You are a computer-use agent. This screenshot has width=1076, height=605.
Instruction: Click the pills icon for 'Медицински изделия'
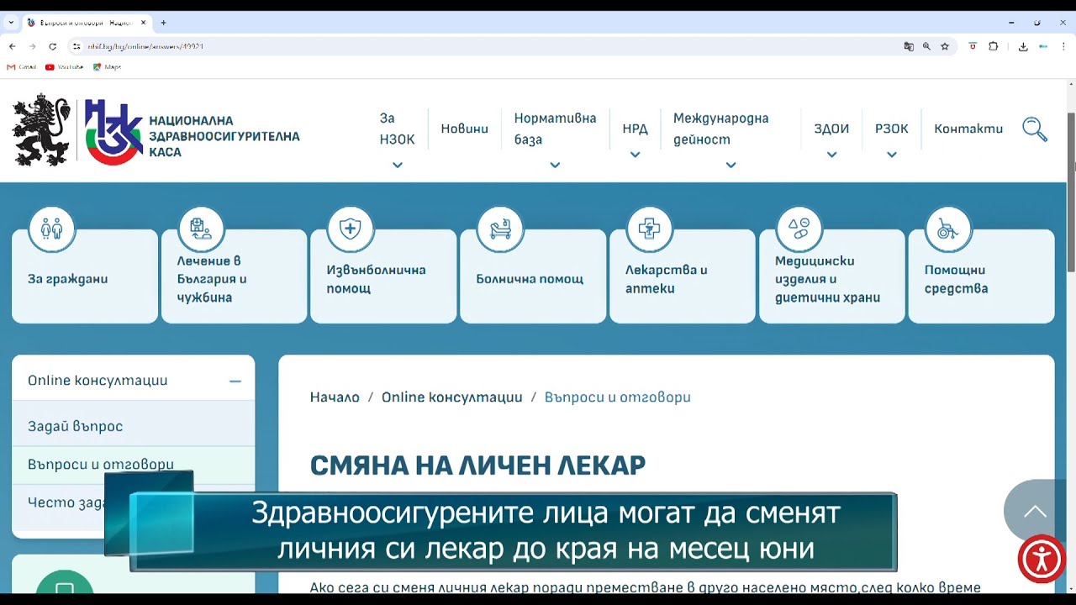click(799, 229)
